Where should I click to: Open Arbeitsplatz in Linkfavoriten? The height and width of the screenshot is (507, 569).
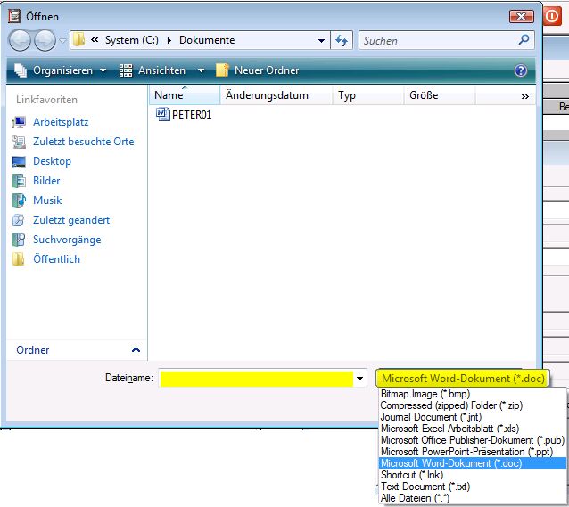click(x=61, y=122)
